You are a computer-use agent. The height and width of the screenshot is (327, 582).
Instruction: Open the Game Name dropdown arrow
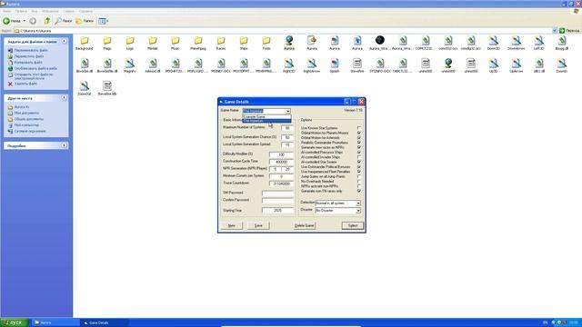(288, 111)
